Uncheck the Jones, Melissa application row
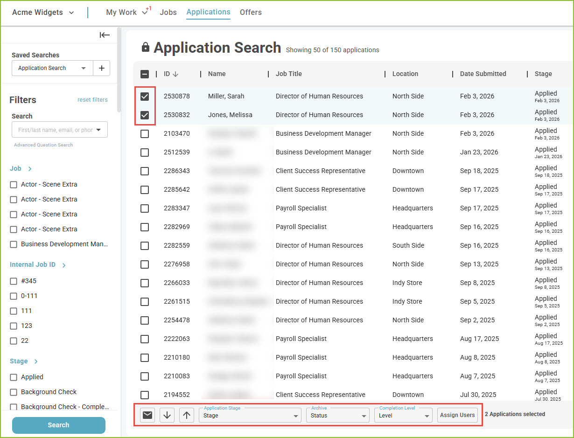The image size is (574, 438). 145,115
